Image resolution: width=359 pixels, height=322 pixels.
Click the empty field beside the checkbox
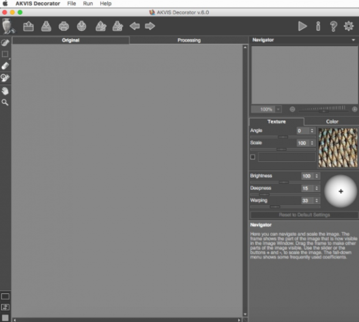tap(287, 157)
